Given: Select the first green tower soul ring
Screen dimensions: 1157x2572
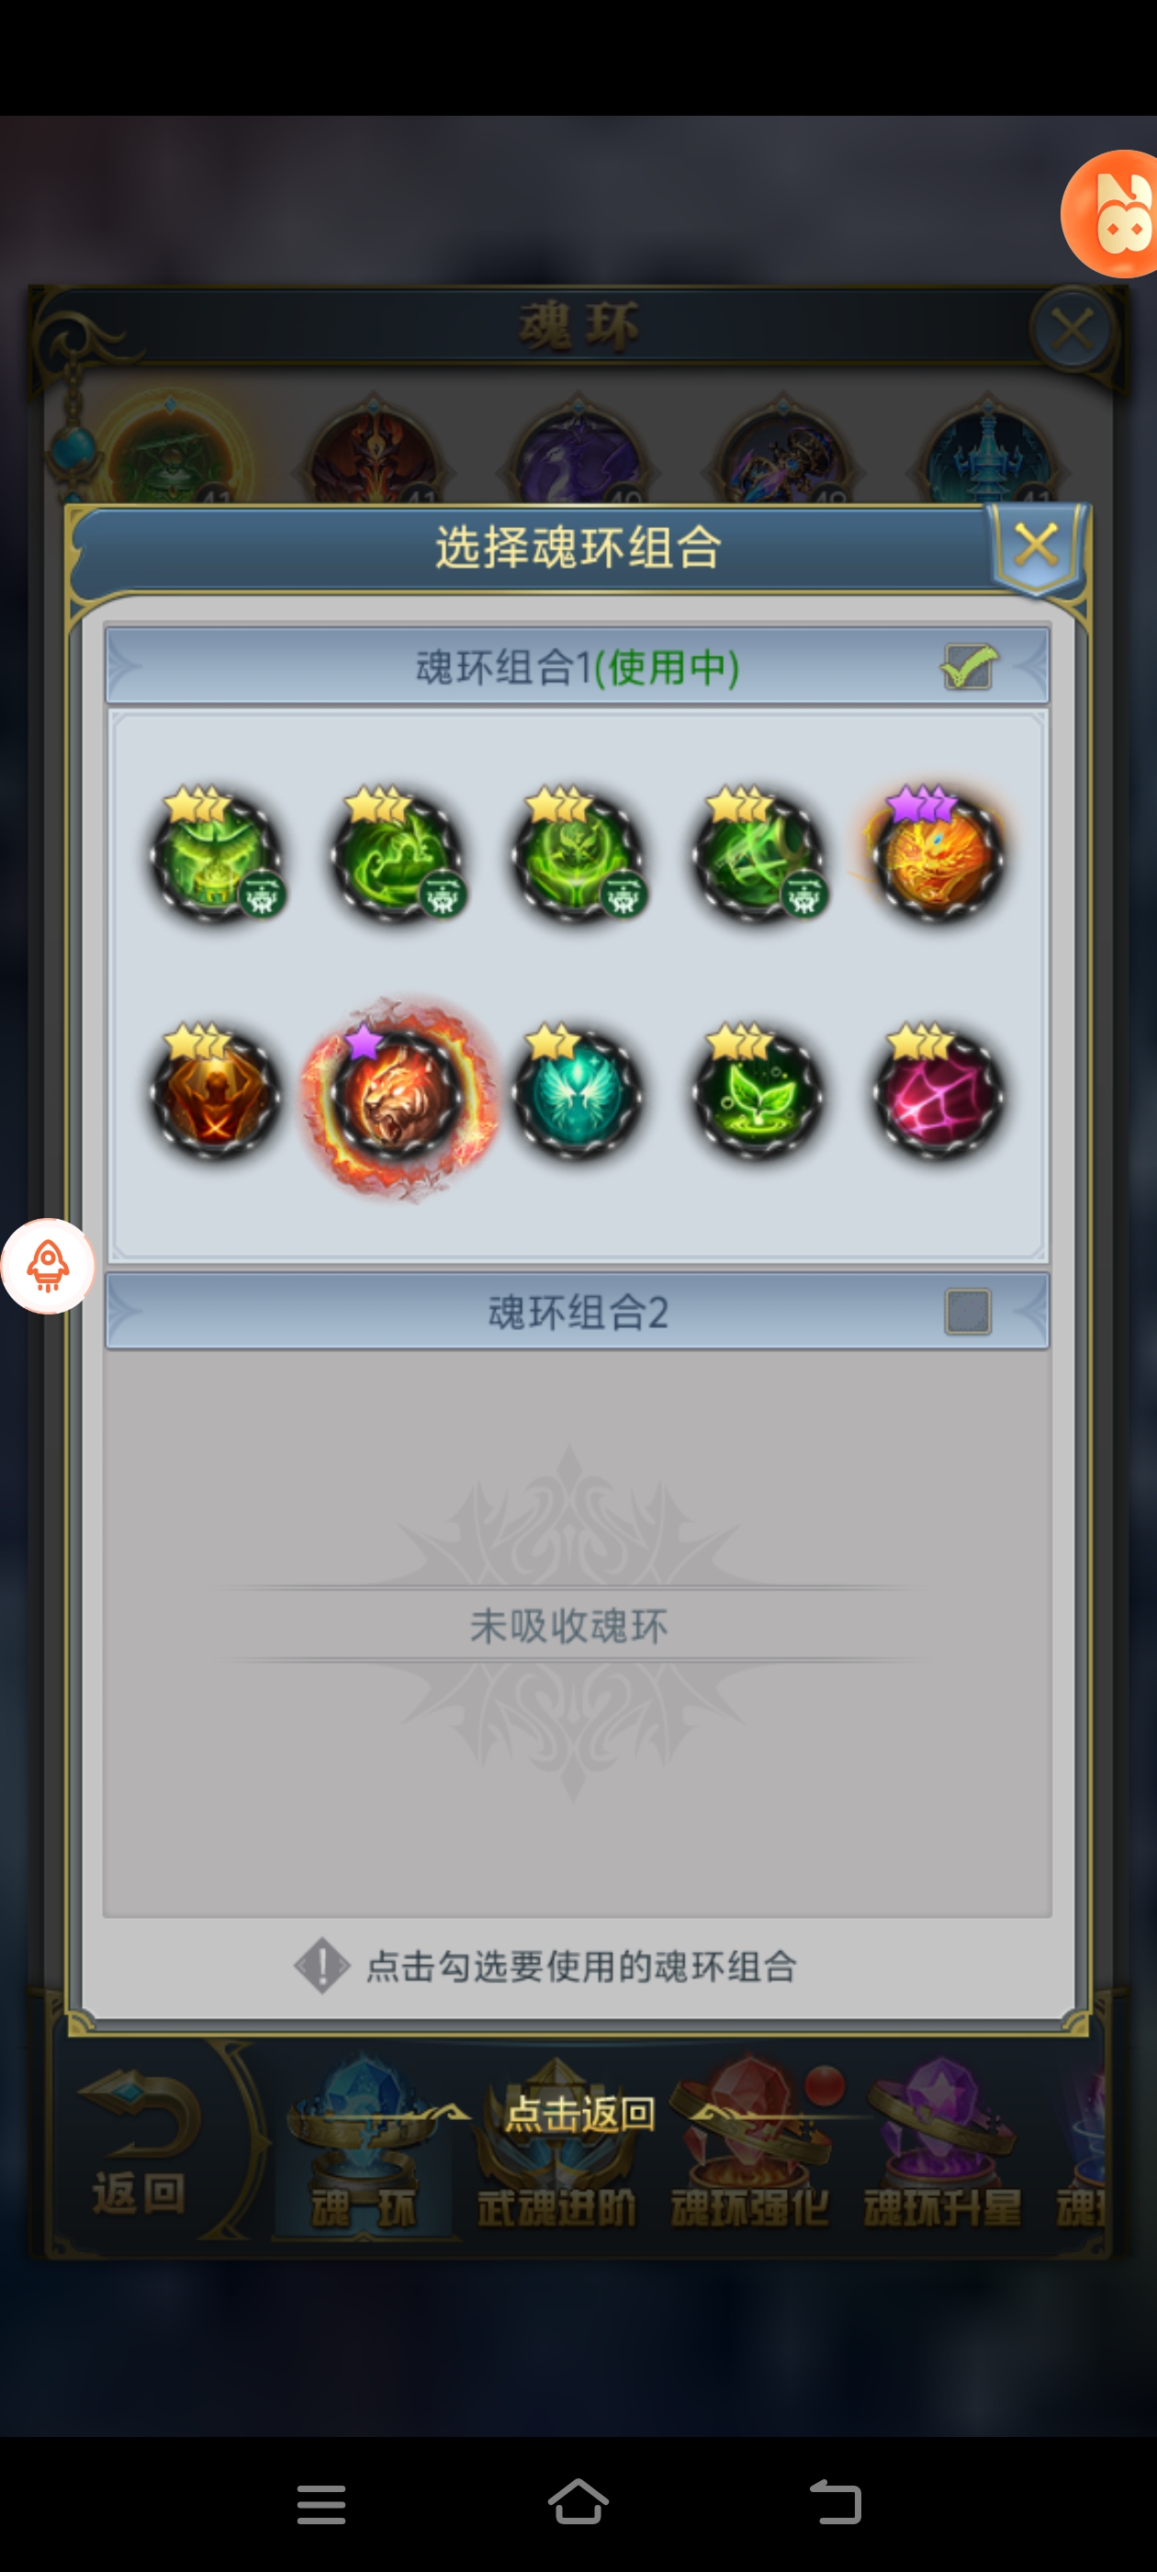Looking at the screenshot, I should (x=216, y=854).
